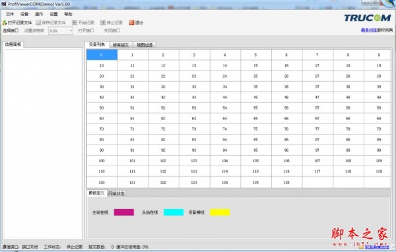This screenshot has width=396, height=252.
Task: Click the 打开端口 button
Action: 86,31
